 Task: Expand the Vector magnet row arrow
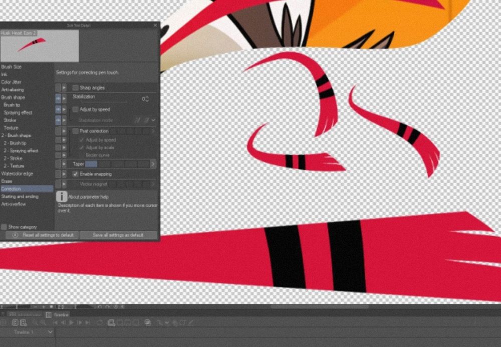coord(64,184)
